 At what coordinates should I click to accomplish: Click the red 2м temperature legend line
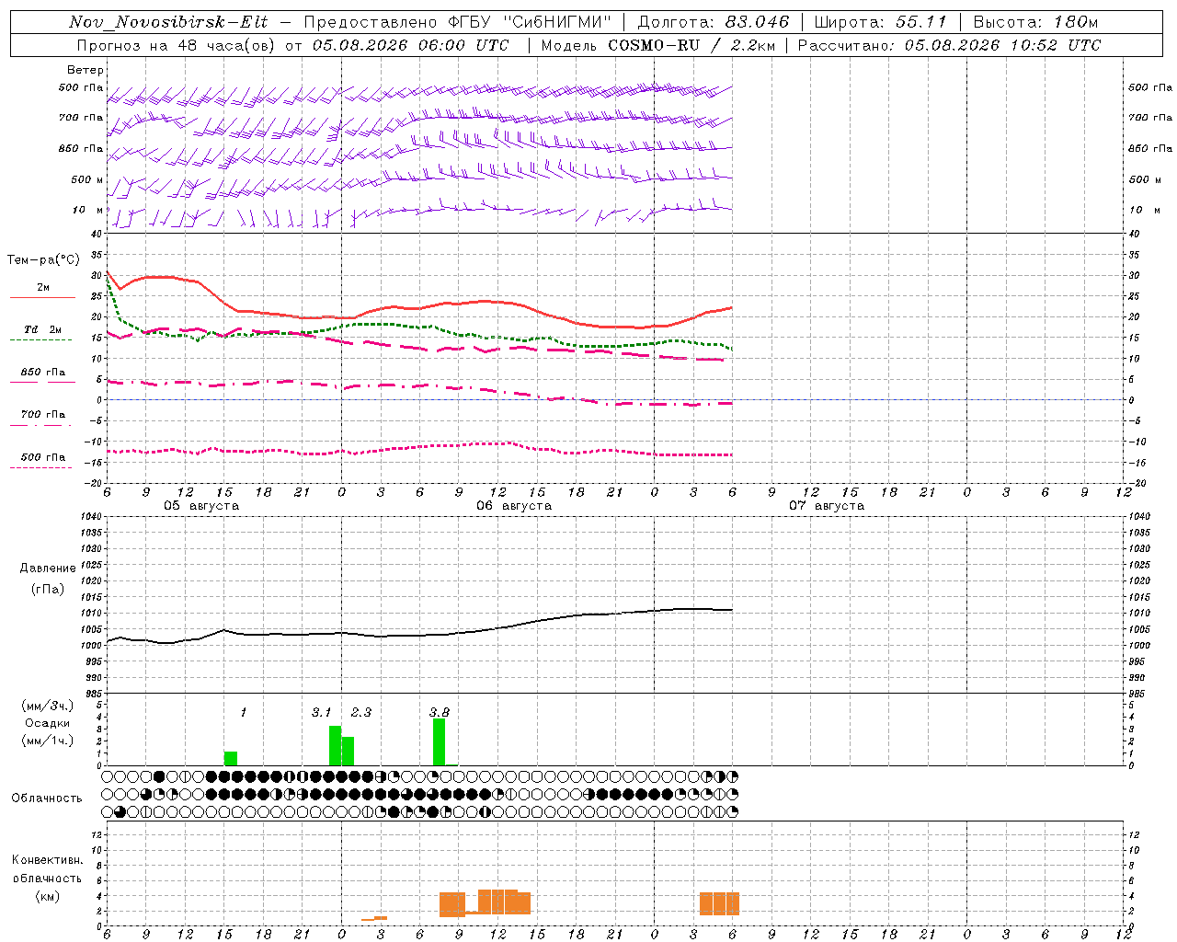pos(42,298)
